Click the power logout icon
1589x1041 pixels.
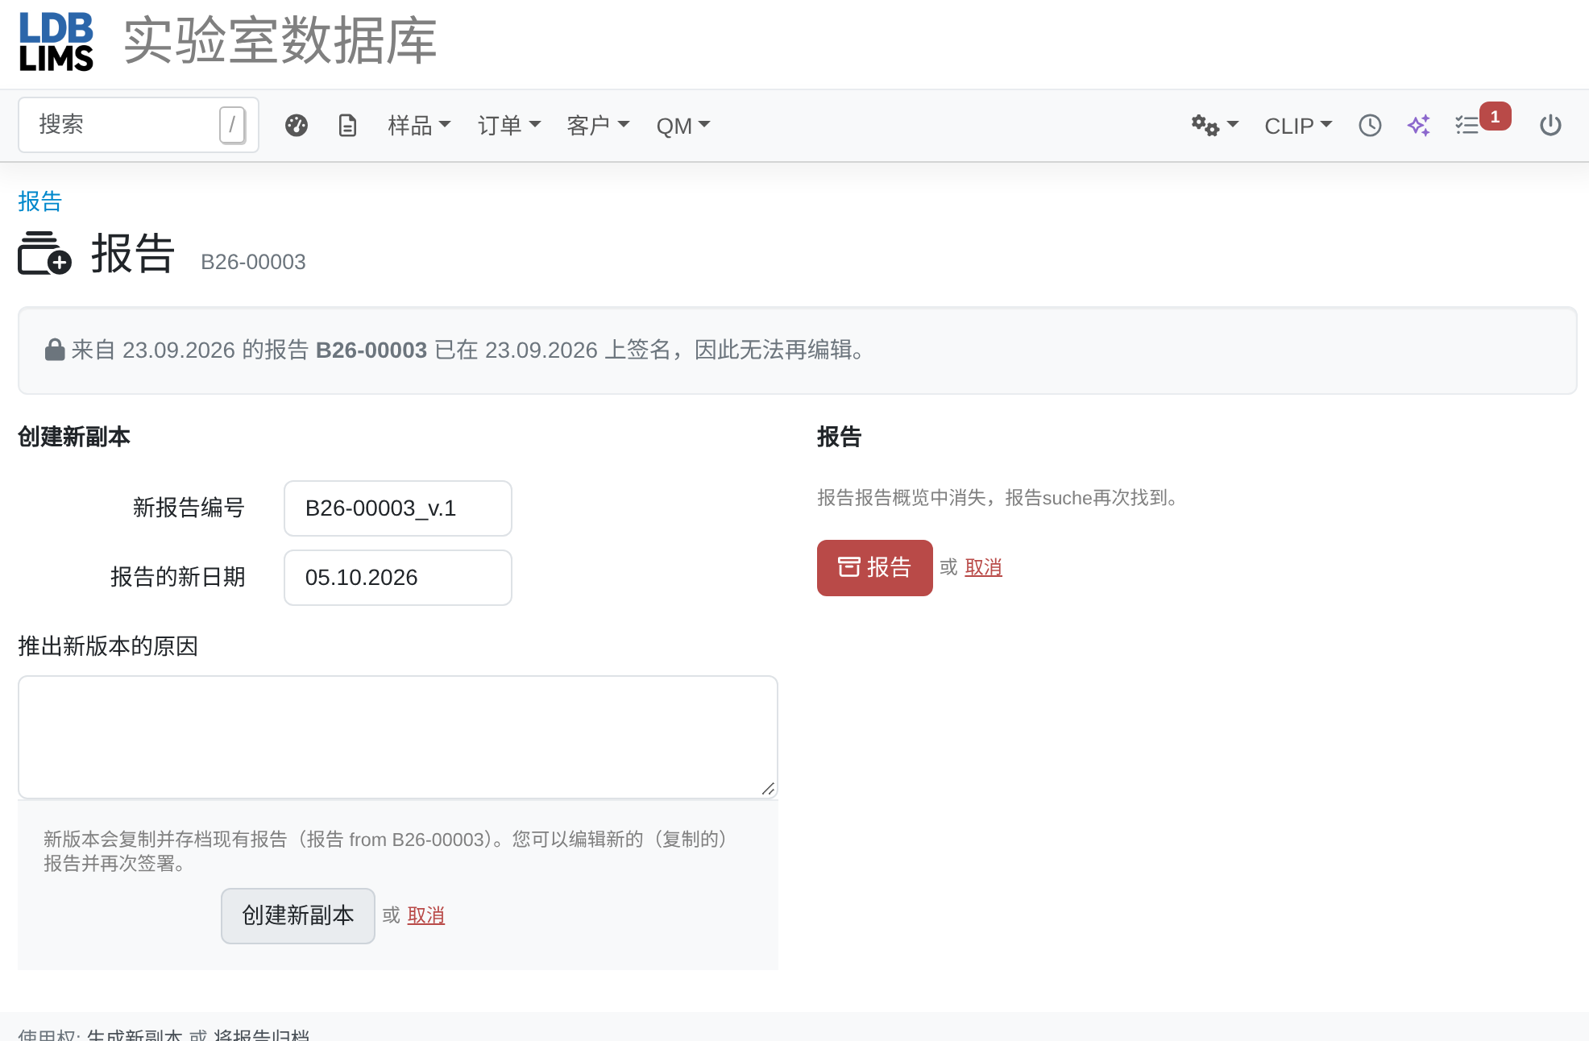(x=1550, y=126)
